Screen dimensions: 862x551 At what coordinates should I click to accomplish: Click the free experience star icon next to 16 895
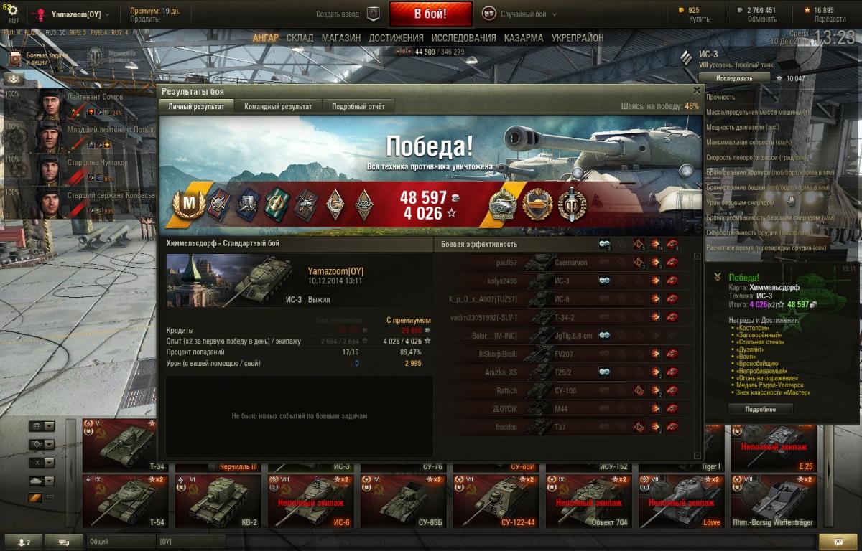tap(808, 10)
